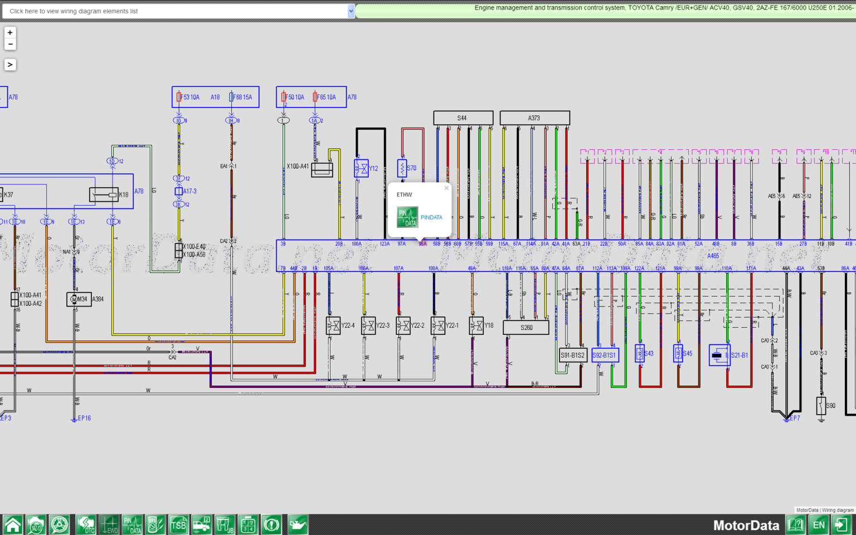Select injector Y22-2 symbol

click(403, 325)
